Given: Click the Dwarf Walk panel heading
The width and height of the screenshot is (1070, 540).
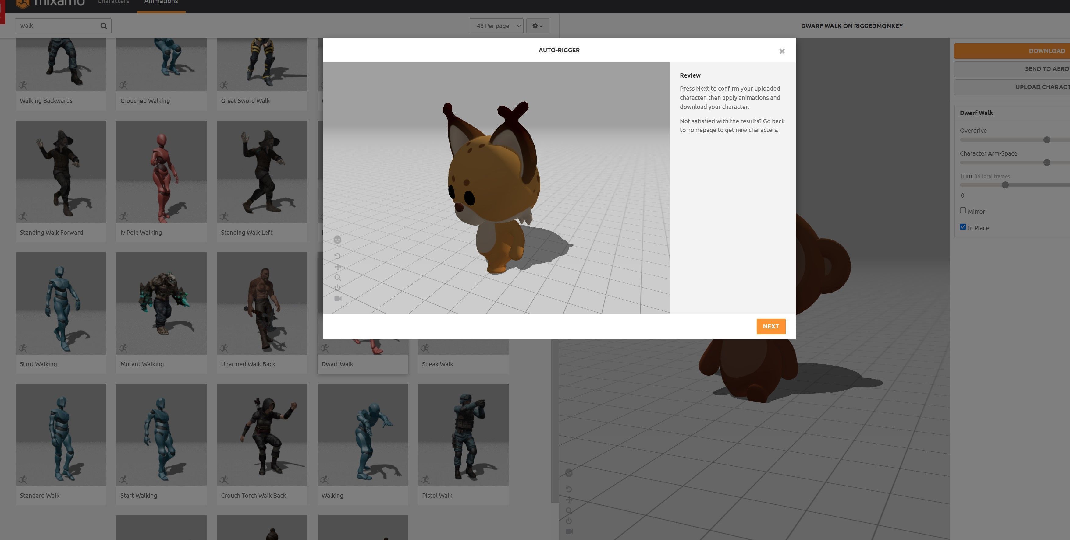Looking at the screenshot, I should pyautogui.click(x=976, y=113).
